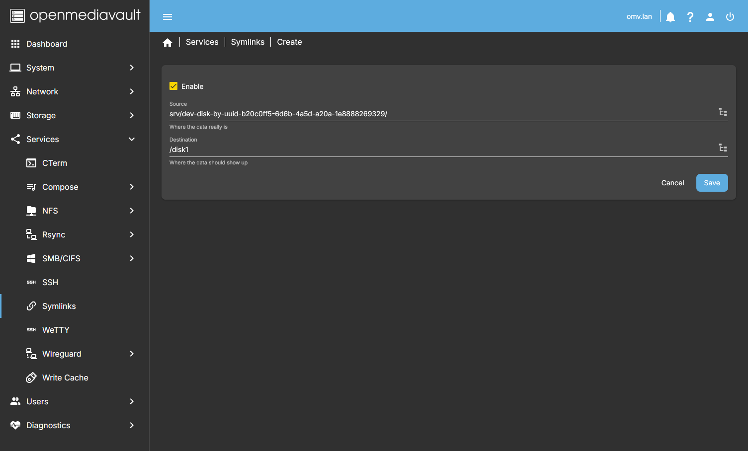Click the Write Cache icon
Viewport: 748px width, 451px height.
pos(31,377)
